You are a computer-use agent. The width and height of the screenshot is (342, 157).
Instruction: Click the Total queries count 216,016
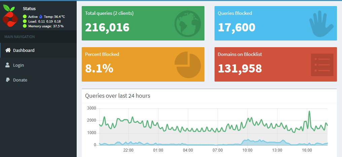click(107, 27)
